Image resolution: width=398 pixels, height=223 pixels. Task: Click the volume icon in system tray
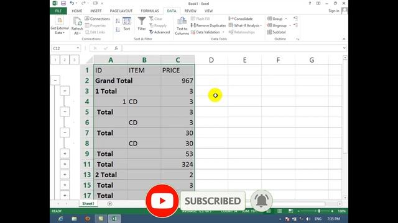coord(308,219)
